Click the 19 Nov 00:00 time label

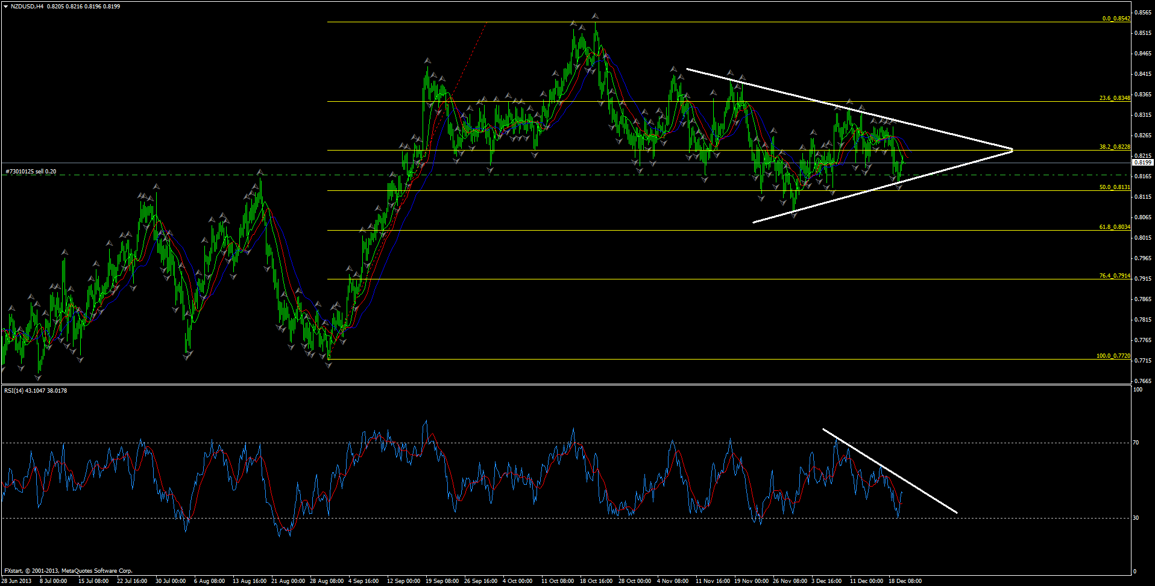751,581
